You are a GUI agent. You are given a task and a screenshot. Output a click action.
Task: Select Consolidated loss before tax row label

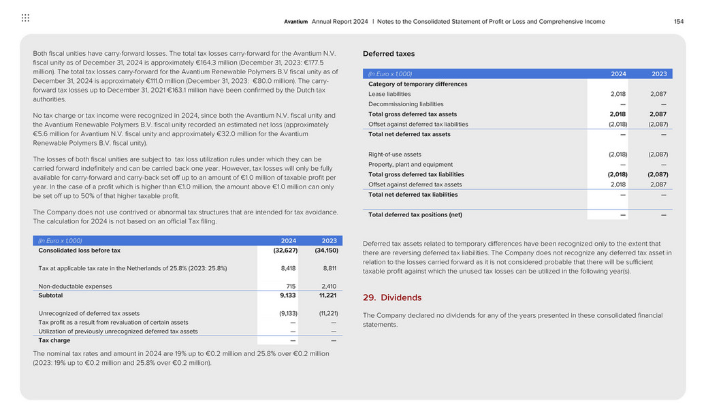(x=79, y=251)
